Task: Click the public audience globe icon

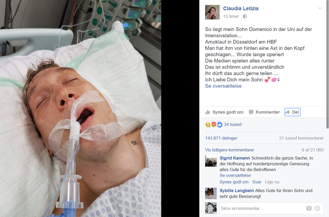Action: point(245,16)
